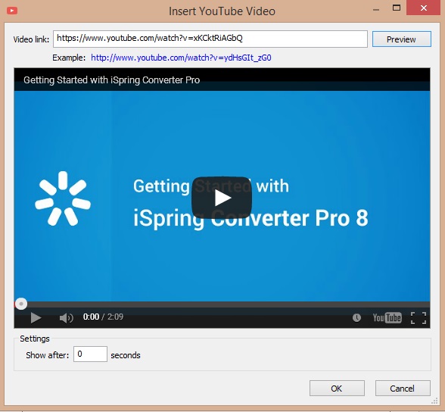445x412 pixels.
Task: Click the Show after seconds field
Action: 90,354
